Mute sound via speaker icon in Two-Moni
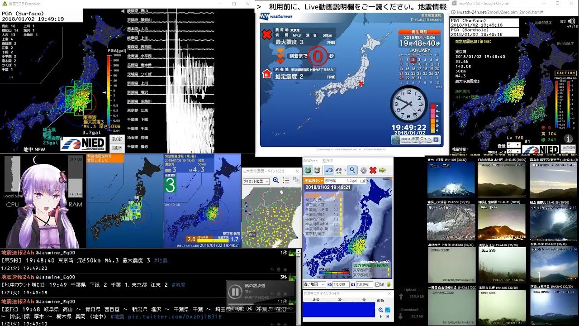Screen dimensions: 579x326 pos(571,21)
